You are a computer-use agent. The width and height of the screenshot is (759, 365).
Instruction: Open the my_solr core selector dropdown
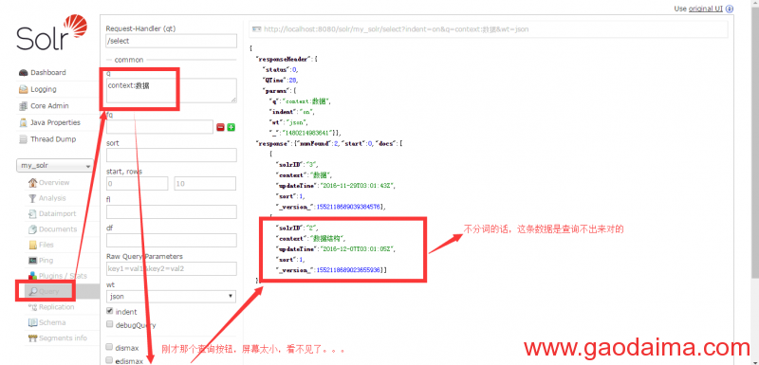pyautogui.click(x=55, y=165)
